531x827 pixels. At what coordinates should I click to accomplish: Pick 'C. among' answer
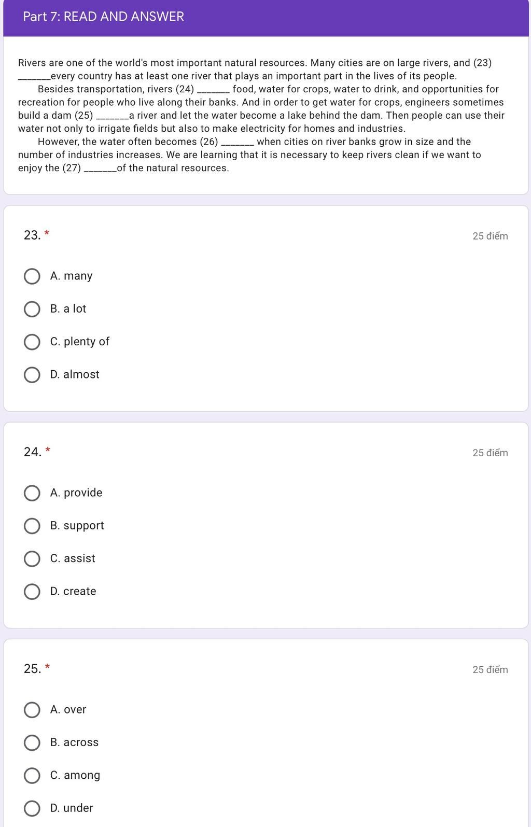pos(32,776)
